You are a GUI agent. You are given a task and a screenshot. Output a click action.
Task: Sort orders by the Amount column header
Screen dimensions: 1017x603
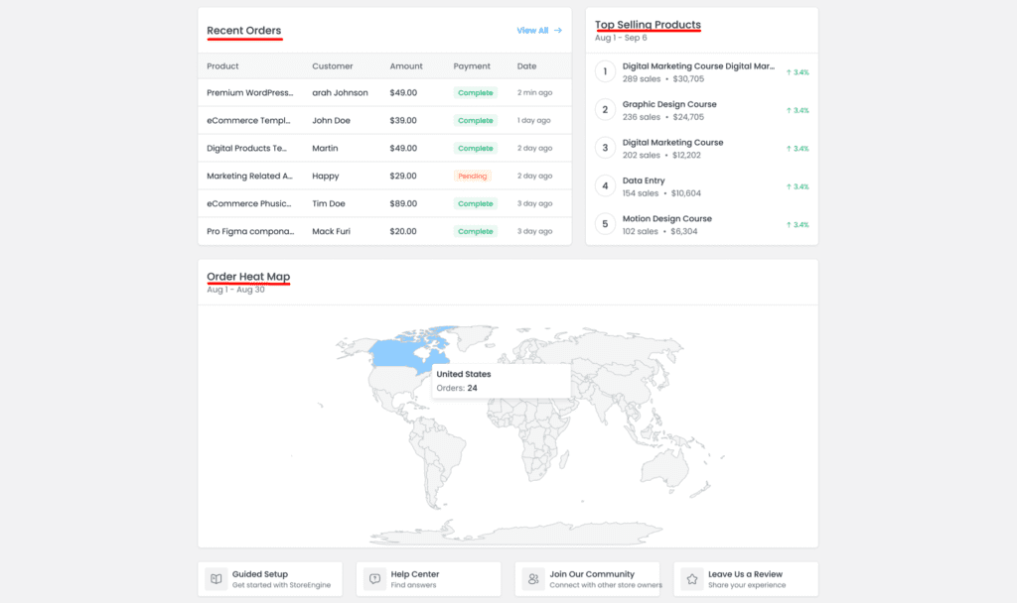click(406, 66)
